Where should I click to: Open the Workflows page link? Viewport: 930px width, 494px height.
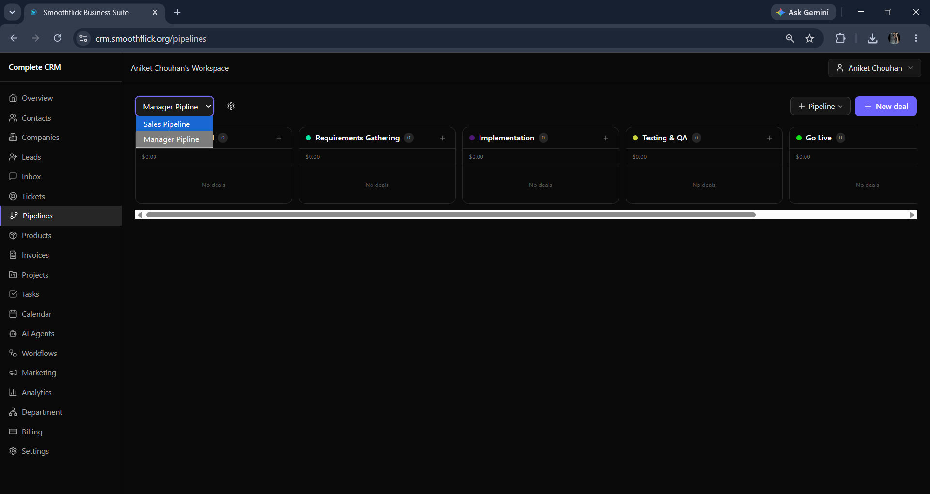coord(61,353)
